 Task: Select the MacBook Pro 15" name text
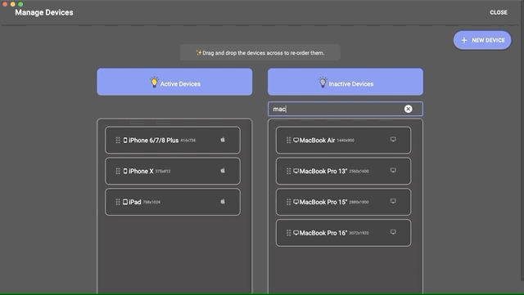pyautogui.click(x=323, y=202)
